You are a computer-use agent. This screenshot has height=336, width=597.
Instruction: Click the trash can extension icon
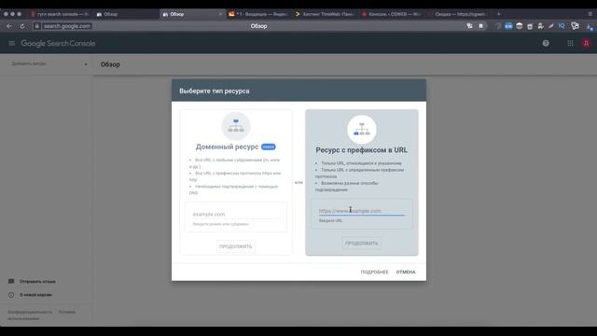(x=530, y=26)
